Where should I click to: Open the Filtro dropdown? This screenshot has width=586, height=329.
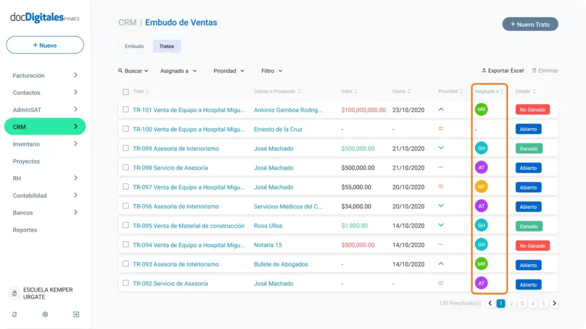(x=272, y=70)
